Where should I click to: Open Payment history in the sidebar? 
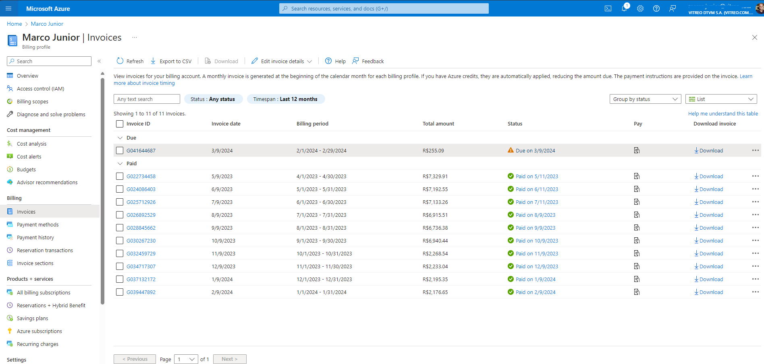(35, 237)
